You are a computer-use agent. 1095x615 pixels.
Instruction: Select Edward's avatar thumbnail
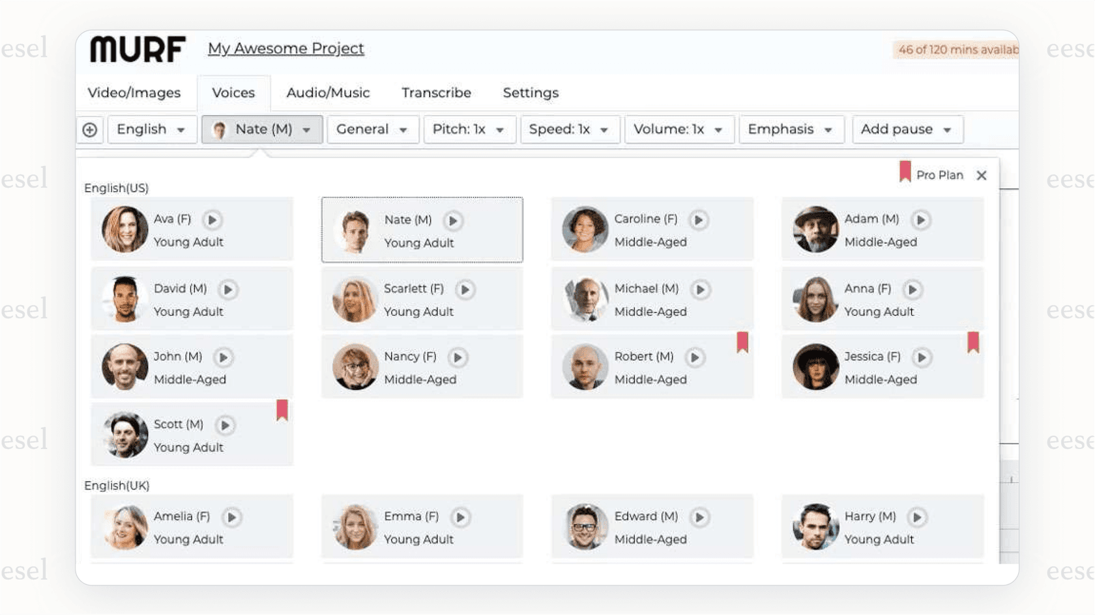pyautogui.click(x=585, y=527)
